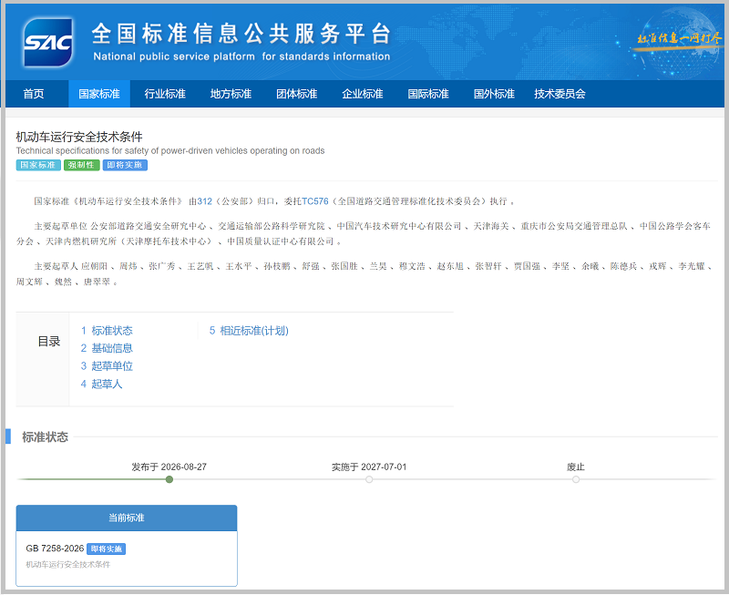Click 机动车运行安全技术条件 text in standard card

coord(67,564)
